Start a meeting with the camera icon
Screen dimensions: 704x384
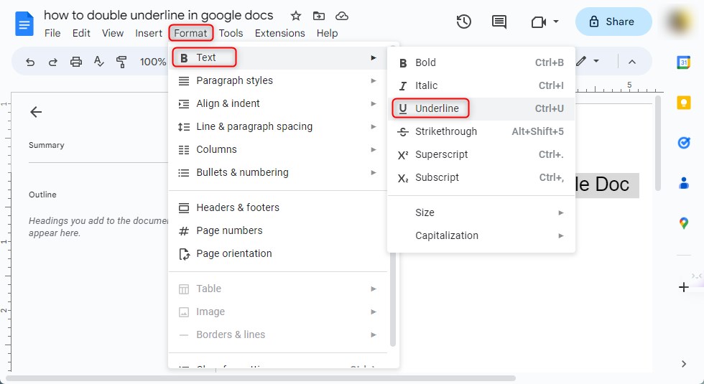(x=538, y=22)
